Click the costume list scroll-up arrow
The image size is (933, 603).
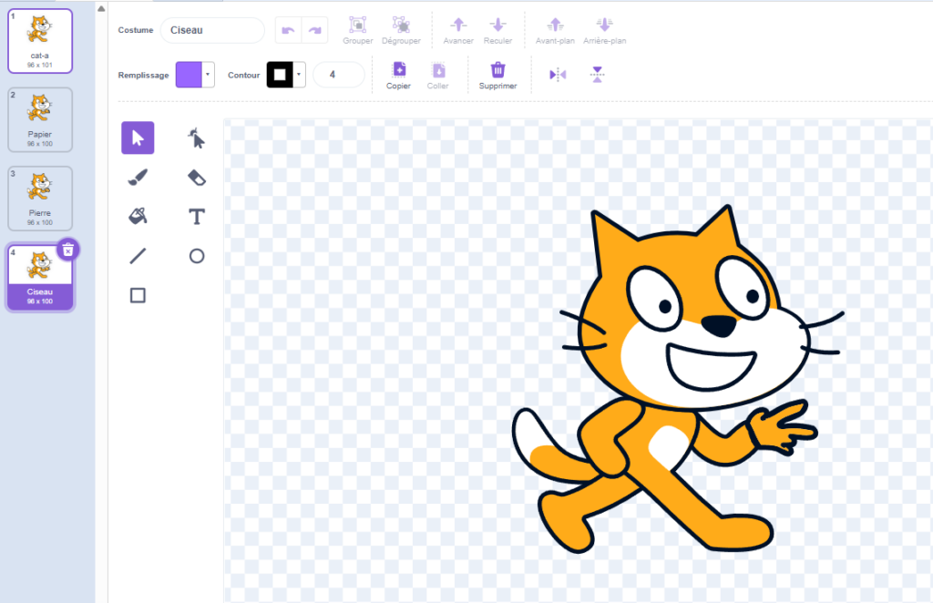pos(101,8)
